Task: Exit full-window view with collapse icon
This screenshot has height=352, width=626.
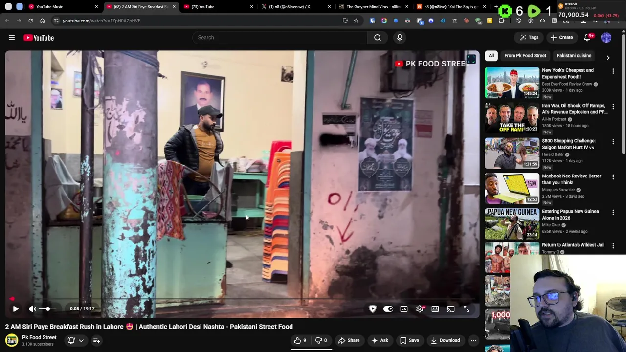Action: (x=467, y=309)
